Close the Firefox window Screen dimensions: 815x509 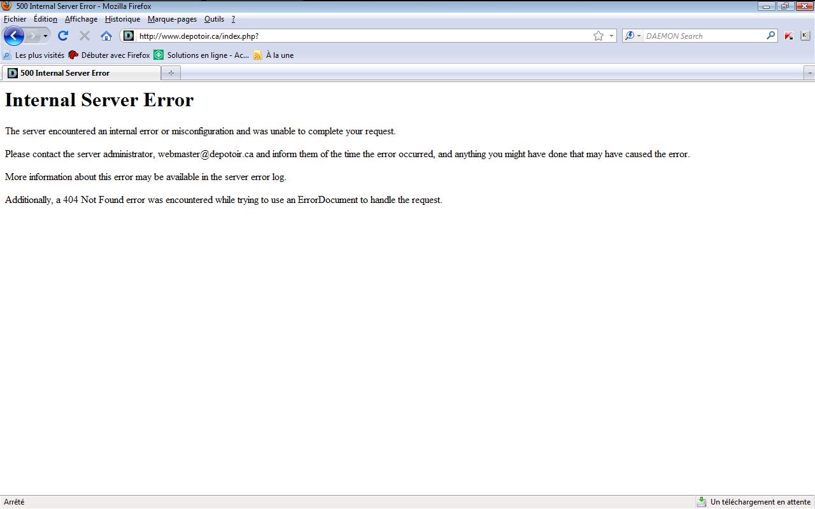[x=803, y=6]
